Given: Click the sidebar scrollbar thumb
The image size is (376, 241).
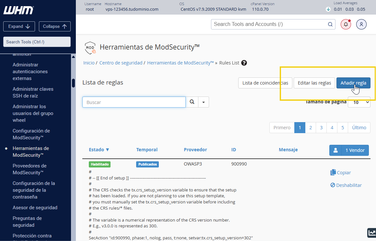Looking at the screenshot, I should pos(73,83).
